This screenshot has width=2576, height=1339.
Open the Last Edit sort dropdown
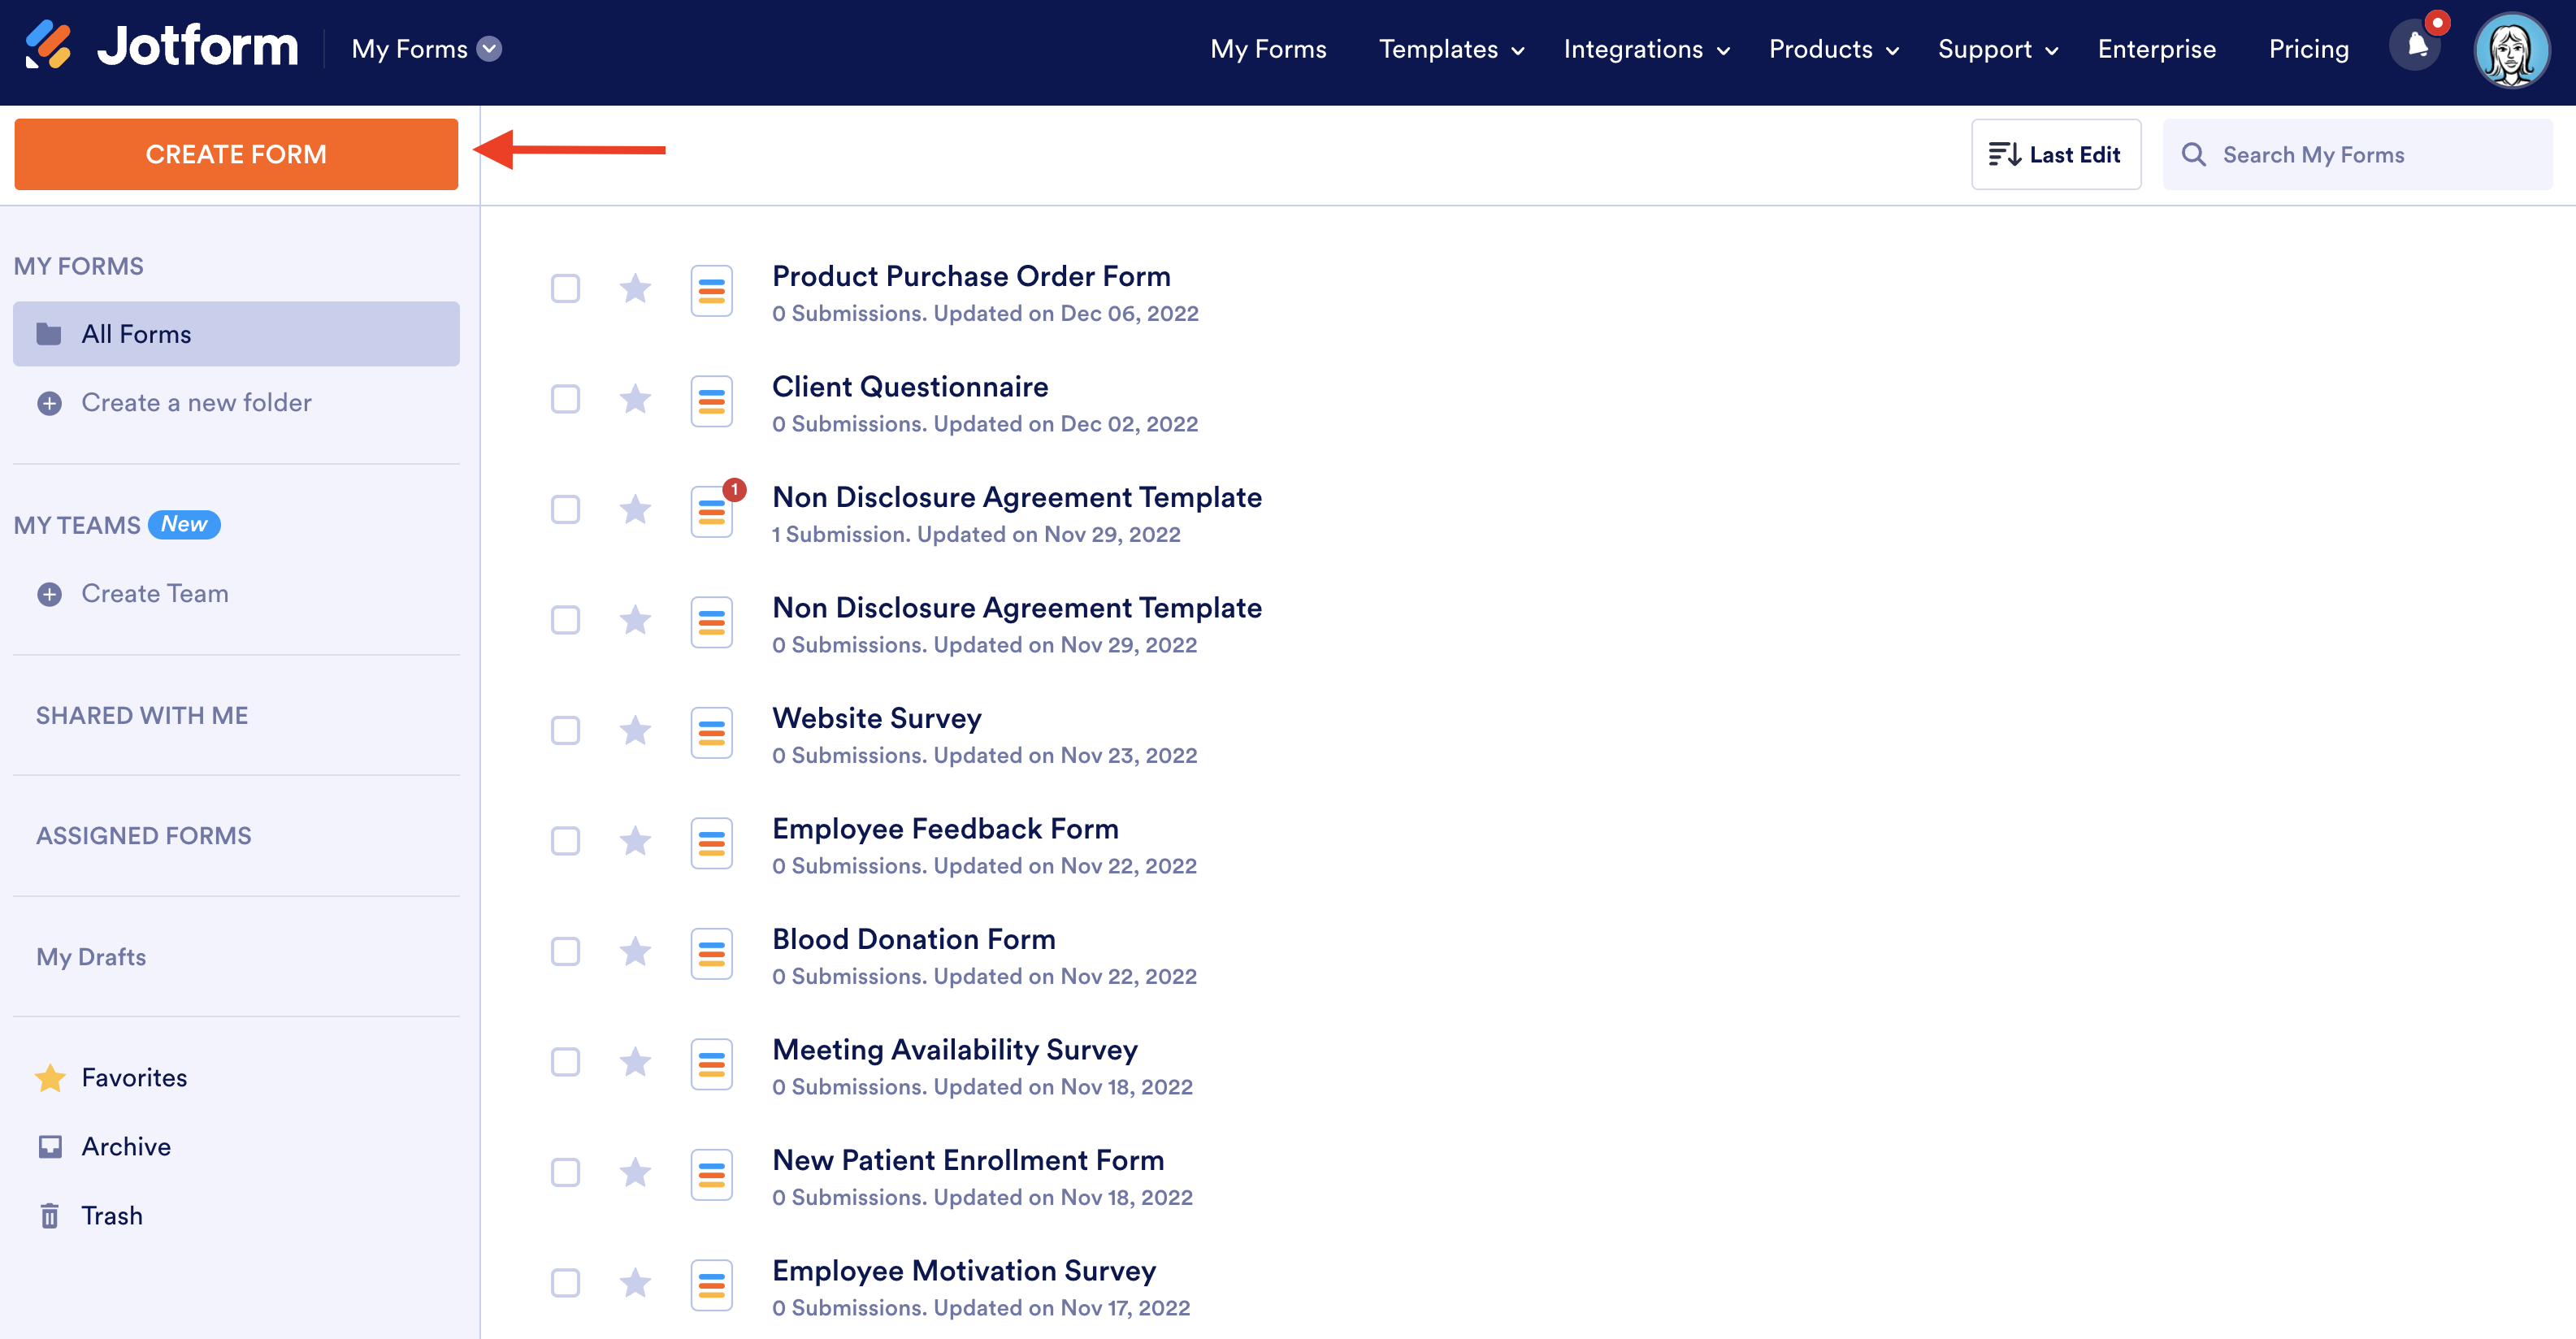click(x=2055, y=155)
